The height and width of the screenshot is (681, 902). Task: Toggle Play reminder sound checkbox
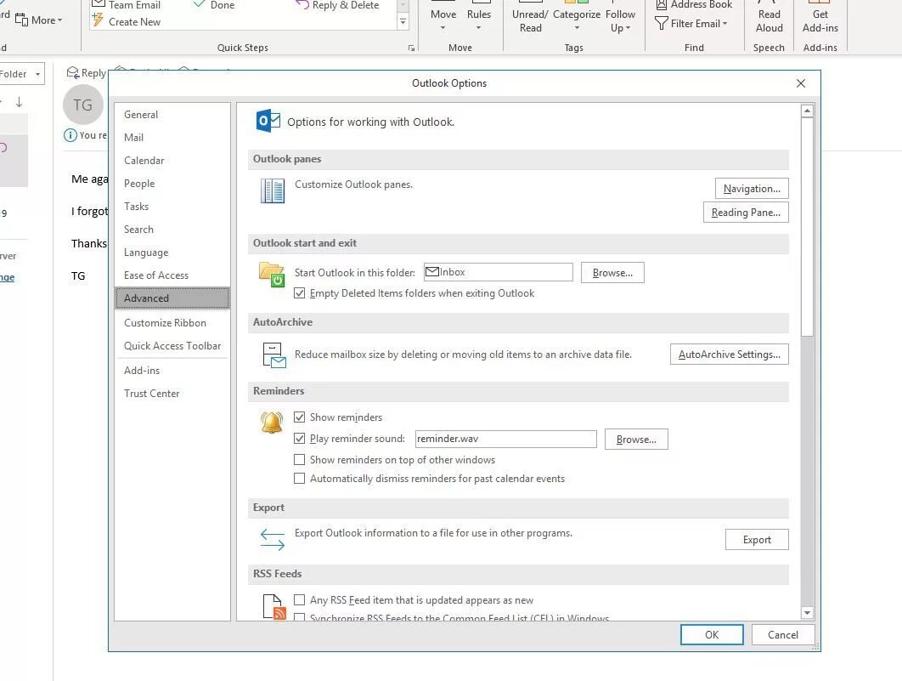tap(299, 438)
